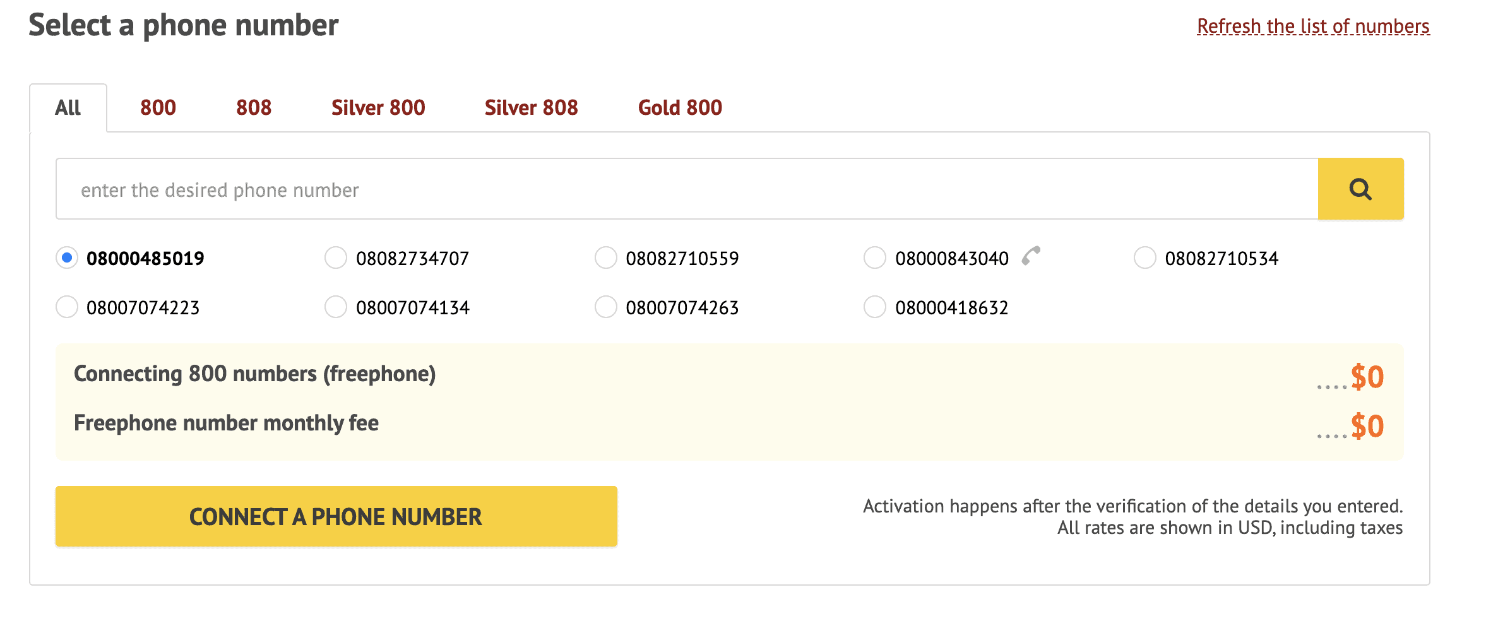Pick the 08007074263 radio option

click(605, 307)
